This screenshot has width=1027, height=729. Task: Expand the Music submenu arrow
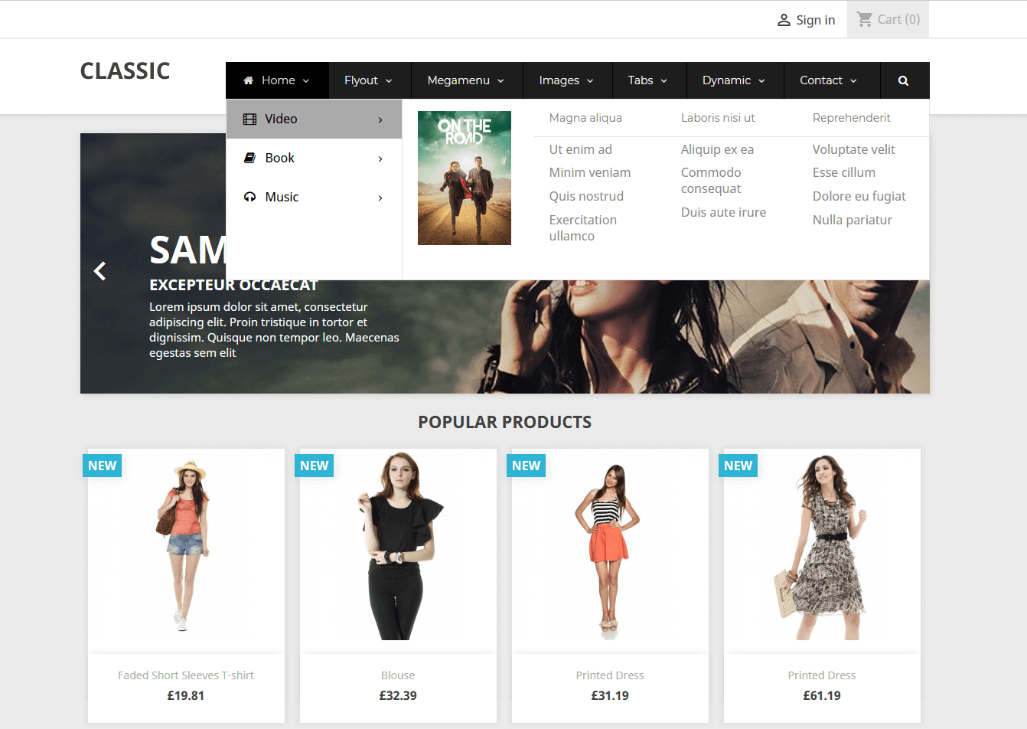pyautogui.click(x=380, y=198)
